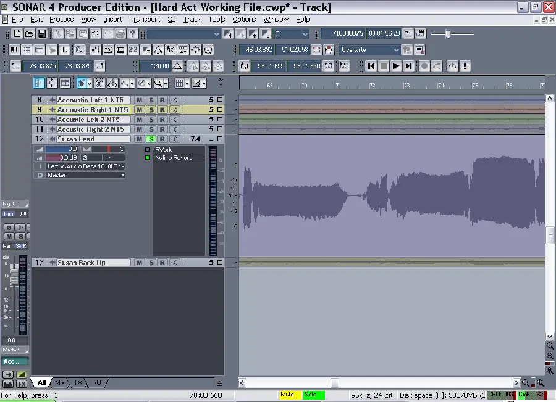The height and width of the screenshot is (402, 556).
Task: Maximize the Acoustic Left 2 NT5 track strip
Action: pyautogui.click(x=220, y=119)
